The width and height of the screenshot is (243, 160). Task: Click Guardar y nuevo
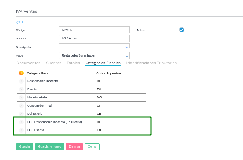pos(49,147)
